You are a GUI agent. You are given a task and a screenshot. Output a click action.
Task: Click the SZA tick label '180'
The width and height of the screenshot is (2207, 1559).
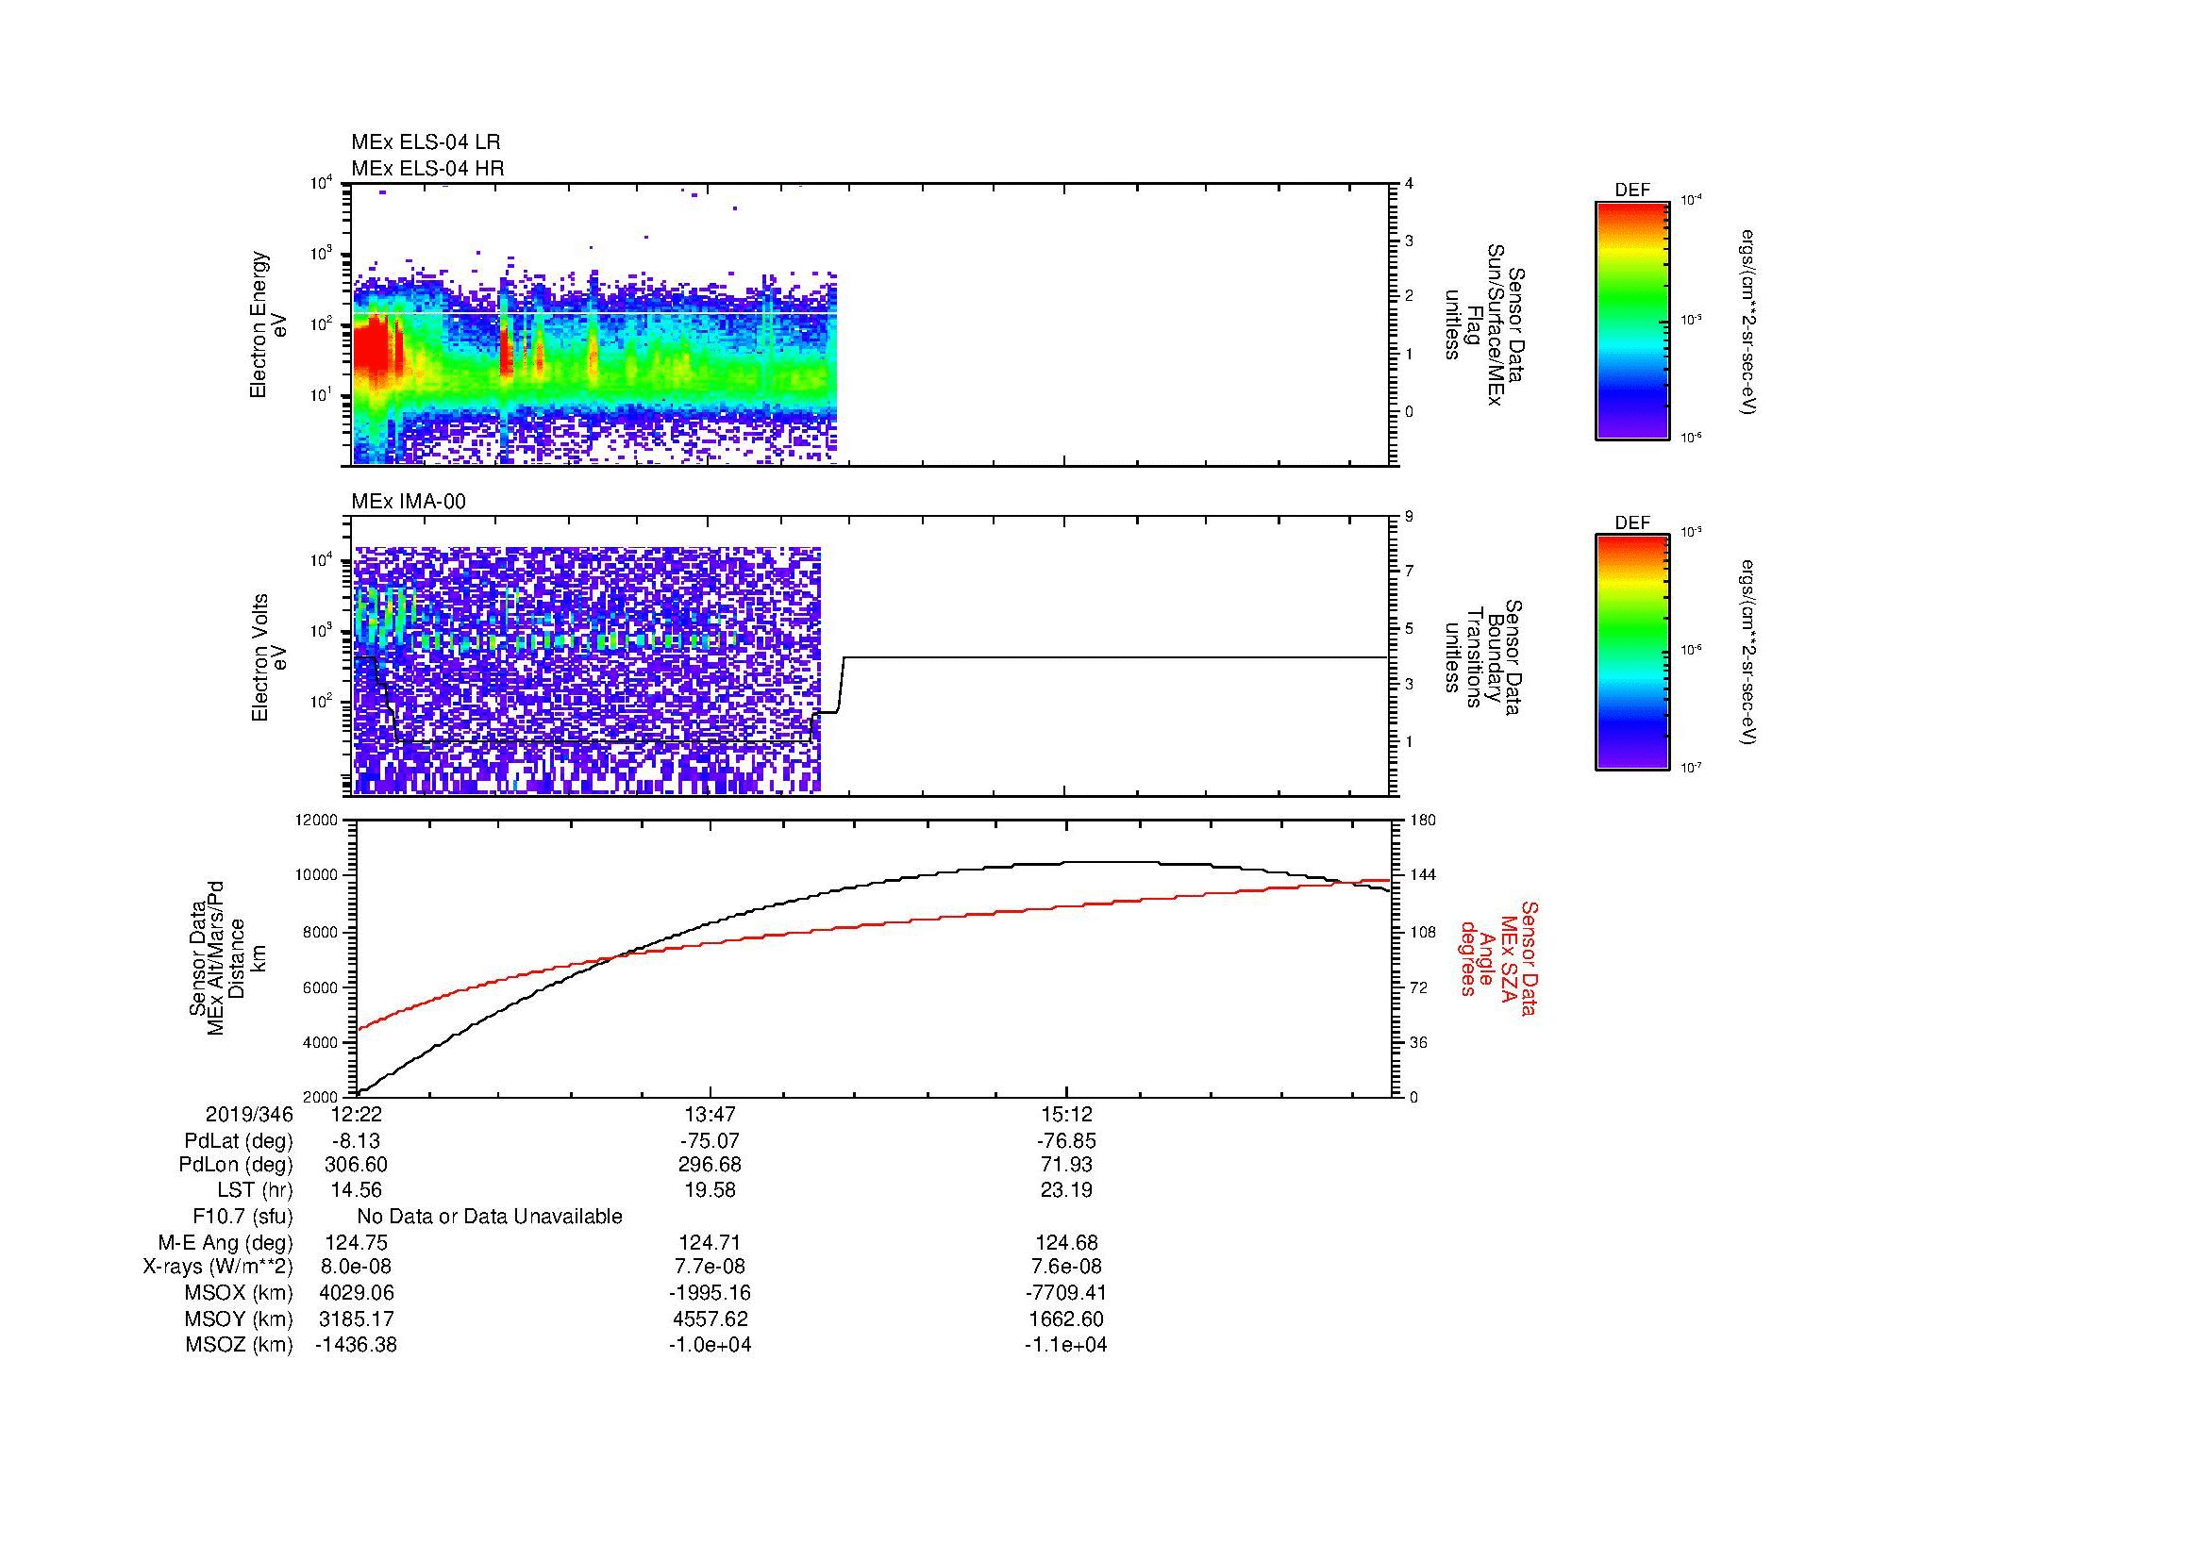(x=1423, y=821)
